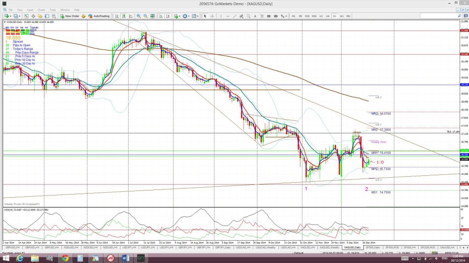Switch to the XAGUSD,Weekly chart tab
Viewport: 469px width, 263px height.
[329, 247]
